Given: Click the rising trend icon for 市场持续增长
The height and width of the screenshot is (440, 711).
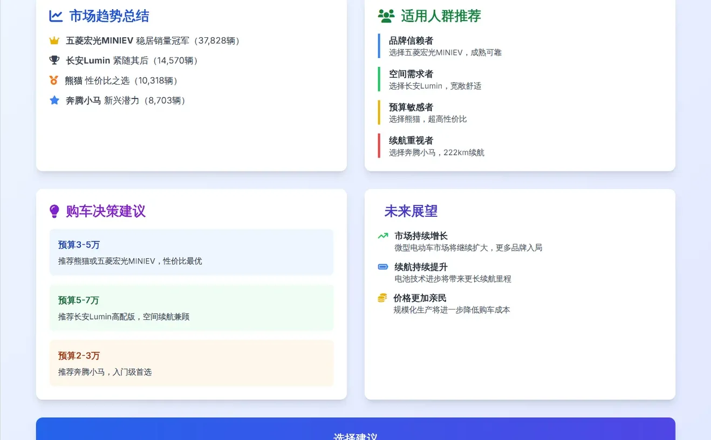Looking at the screenshot, I should point(384,236).
